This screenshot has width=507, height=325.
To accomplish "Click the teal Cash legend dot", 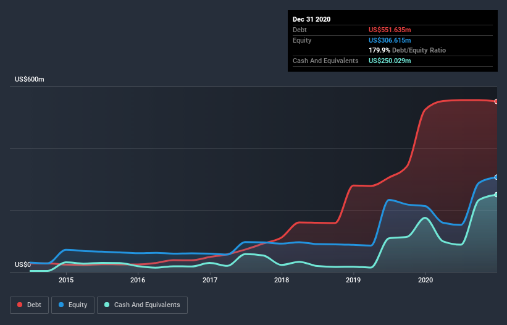I will pos(107,305).
